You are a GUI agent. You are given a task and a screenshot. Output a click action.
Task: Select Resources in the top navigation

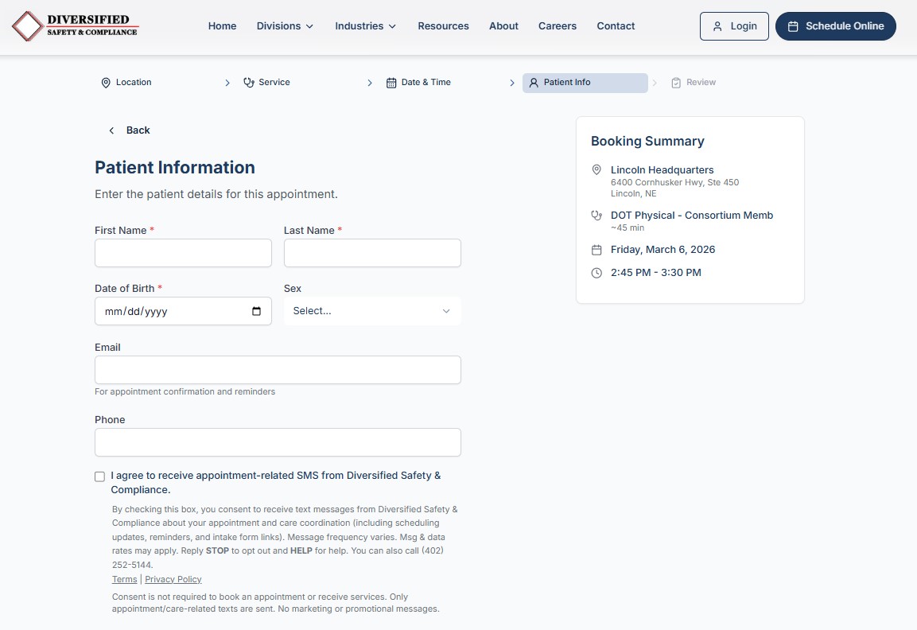tap(443, 25)
